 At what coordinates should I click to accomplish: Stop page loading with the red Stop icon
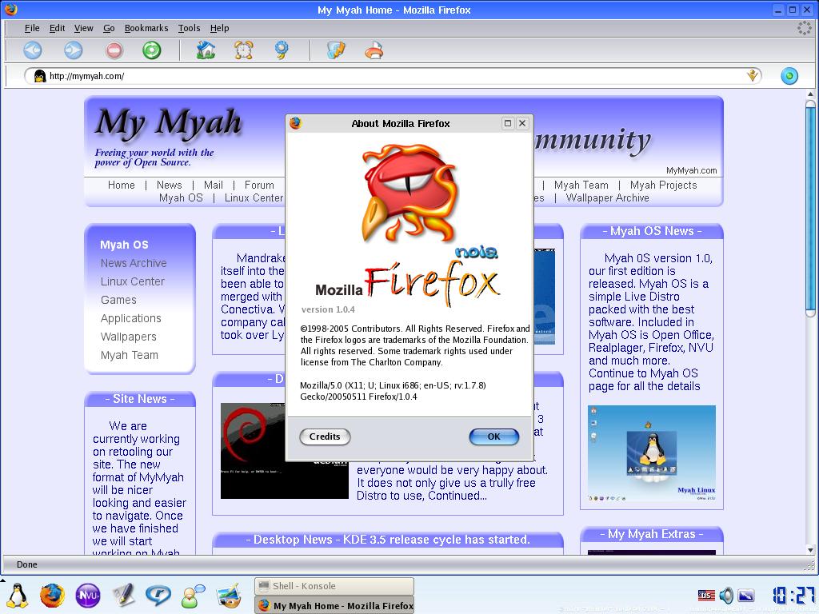point(114,50)
